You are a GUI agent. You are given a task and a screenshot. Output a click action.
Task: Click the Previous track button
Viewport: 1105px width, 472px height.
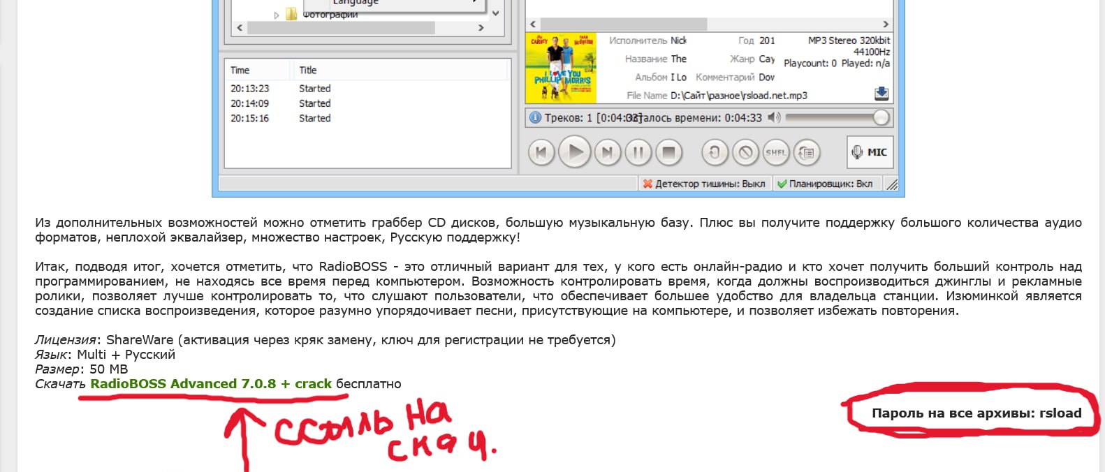(x=541, y=152)
